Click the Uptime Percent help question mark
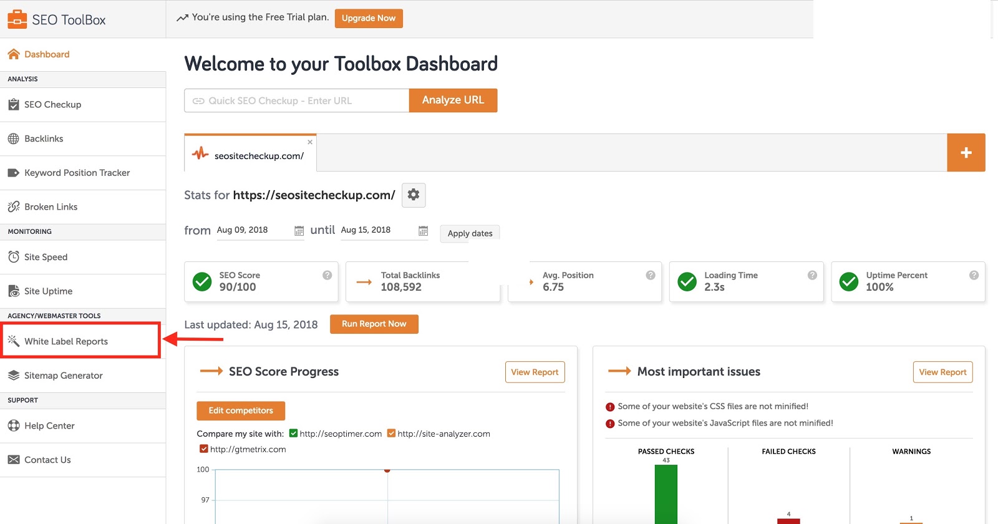Viewport: 998px width, 524px height. pos(974,275)
